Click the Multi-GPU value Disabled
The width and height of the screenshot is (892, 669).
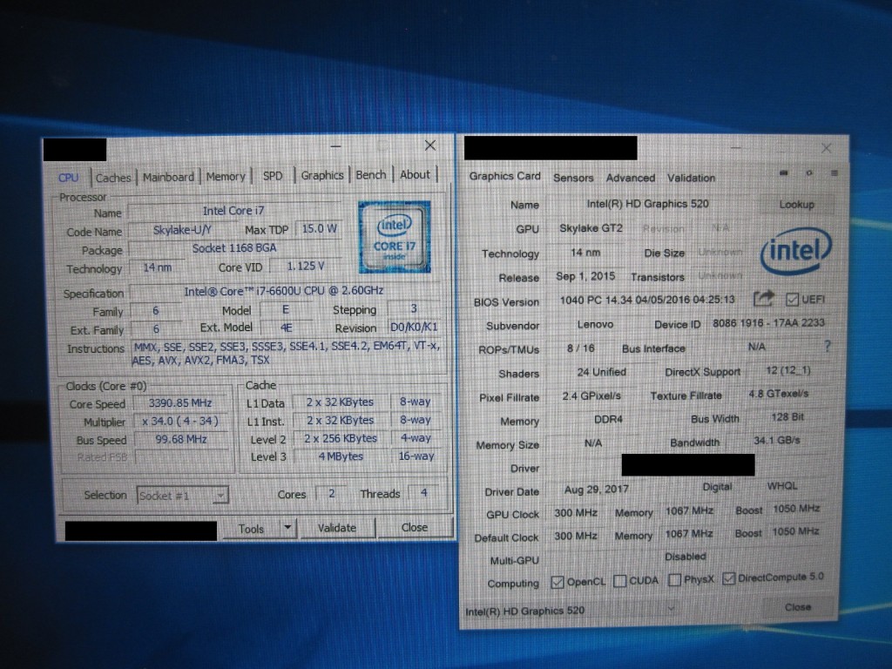tap(686, 557)
